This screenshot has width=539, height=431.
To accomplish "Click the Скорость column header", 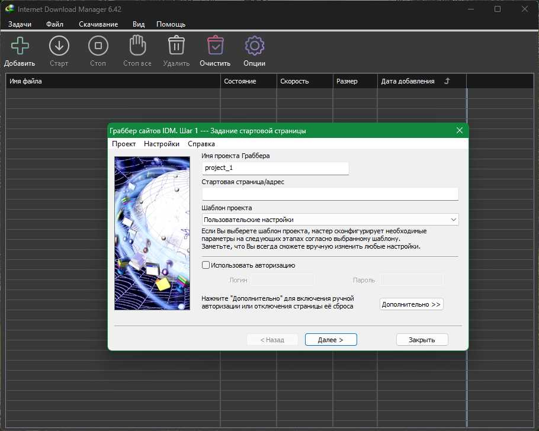I will pos(304,81).
